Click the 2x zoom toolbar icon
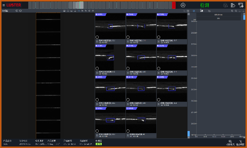 point(82,11)
